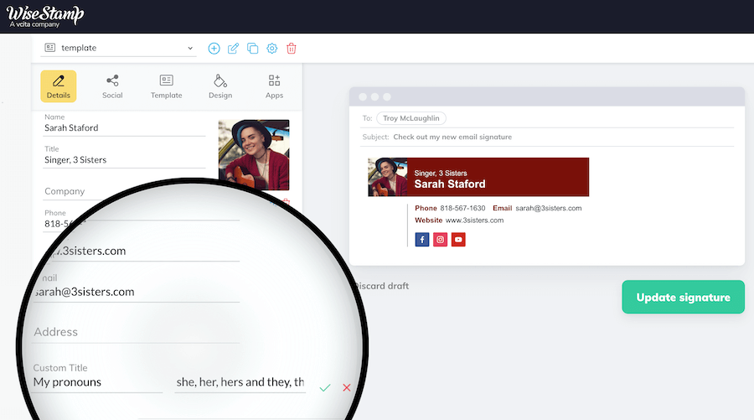Click the subject line text in preview
Viewport: 754px width, 420px height.
pos(452,137)
